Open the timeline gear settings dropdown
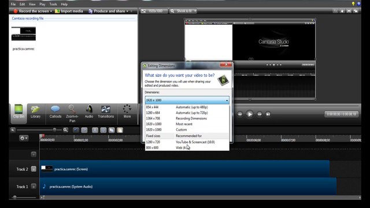Image resolution: width=370 pixels, height=208 pixels. tap(24, 138)
